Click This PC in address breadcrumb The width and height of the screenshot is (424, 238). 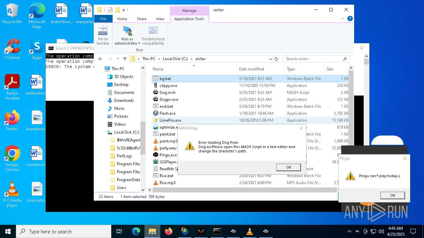(149, 59)
